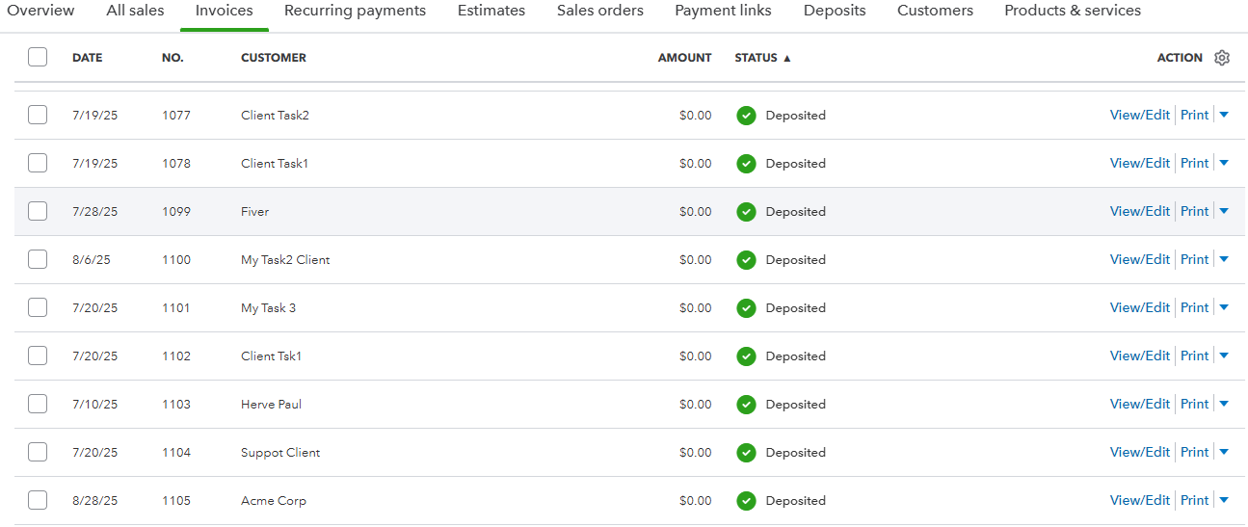1248x527 pixels.
Task: Expand the action dropdown for invoice 1077
Action: (1224, 115)
